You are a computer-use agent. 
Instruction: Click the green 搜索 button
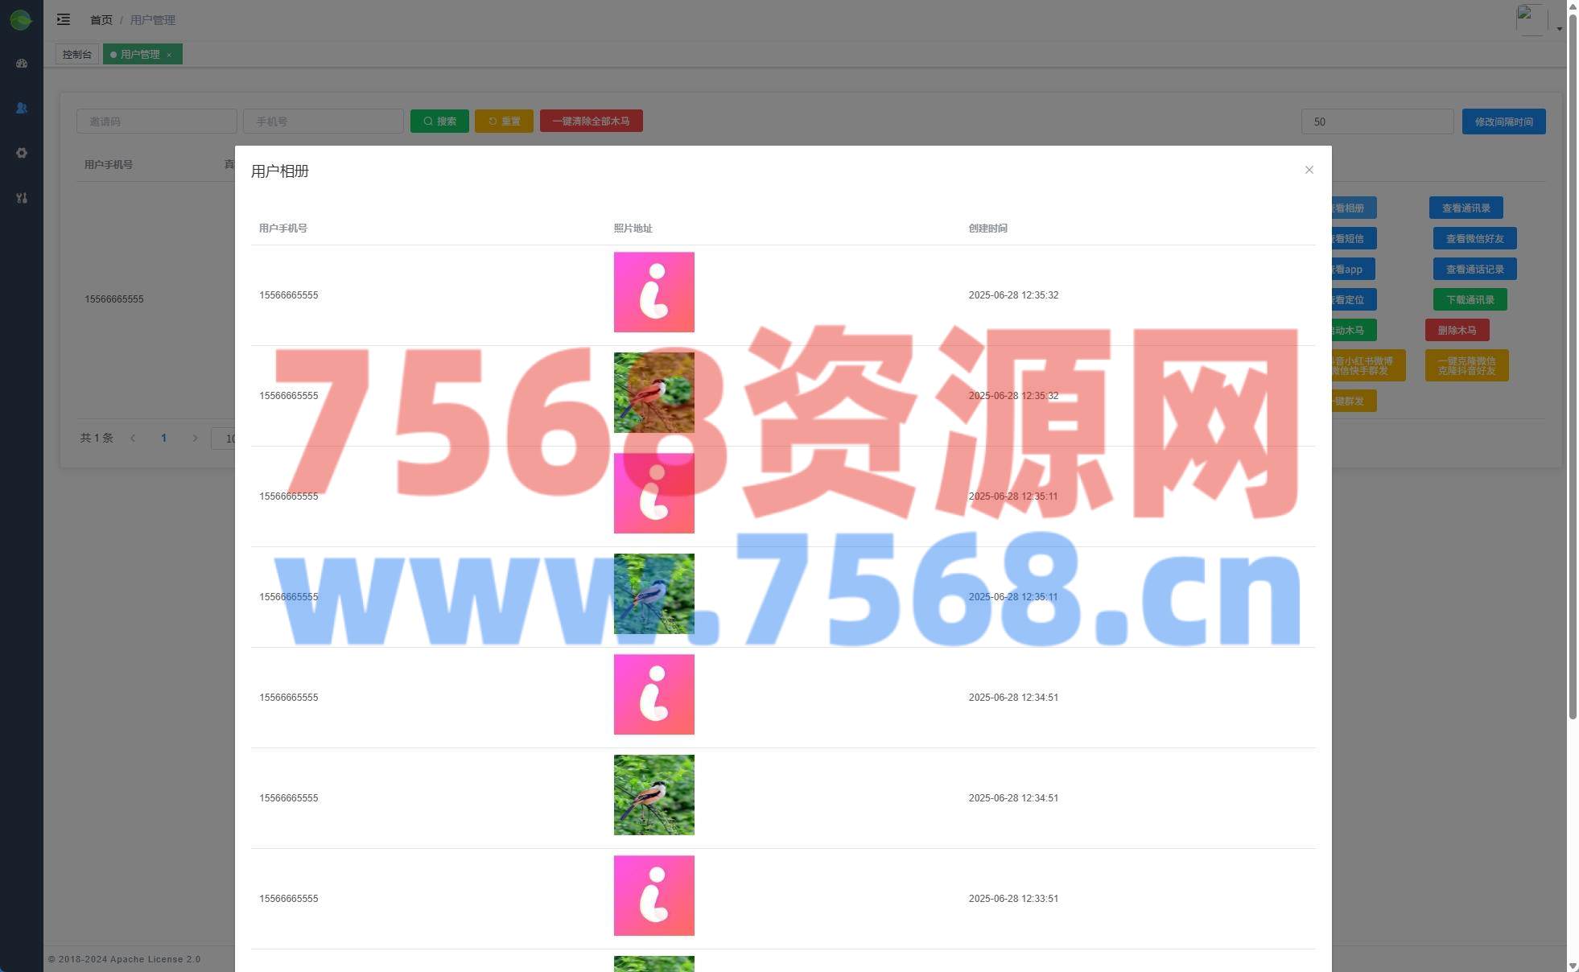(439, 121)
